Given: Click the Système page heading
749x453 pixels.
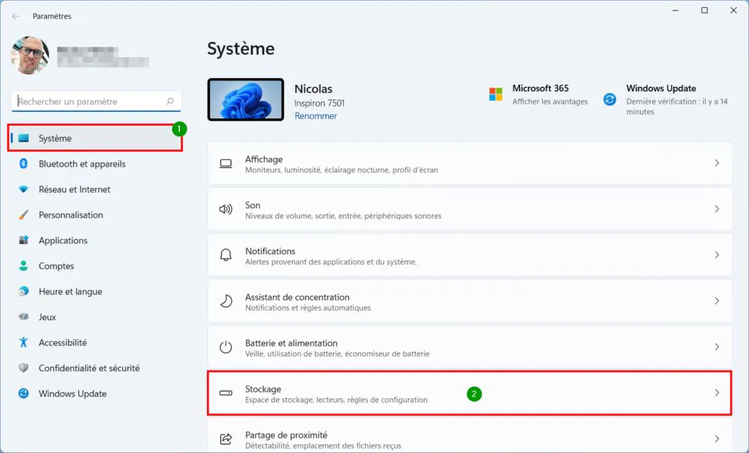Looking at the screenshot, I should pyautogui.click(x=241, y=49).
